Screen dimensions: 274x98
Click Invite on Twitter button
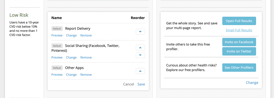pos(239,51)
